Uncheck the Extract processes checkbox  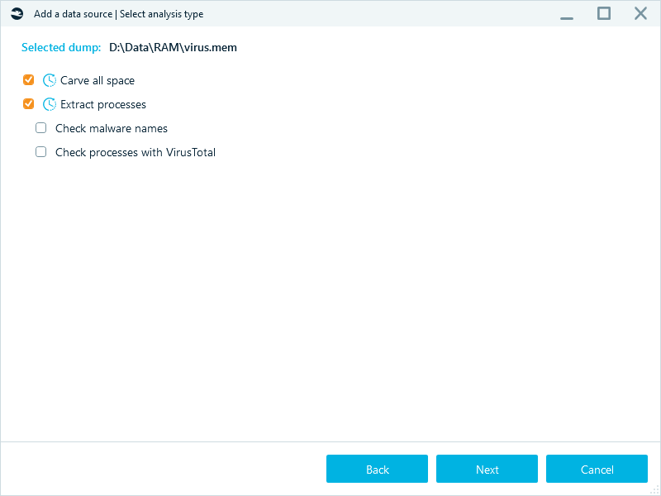pos(28,104)
